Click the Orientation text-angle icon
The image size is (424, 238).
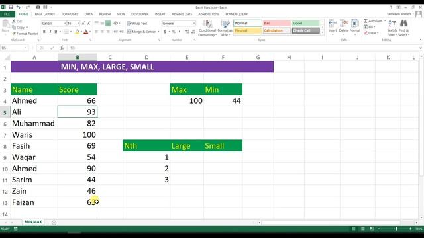click(x=116, y=24)
